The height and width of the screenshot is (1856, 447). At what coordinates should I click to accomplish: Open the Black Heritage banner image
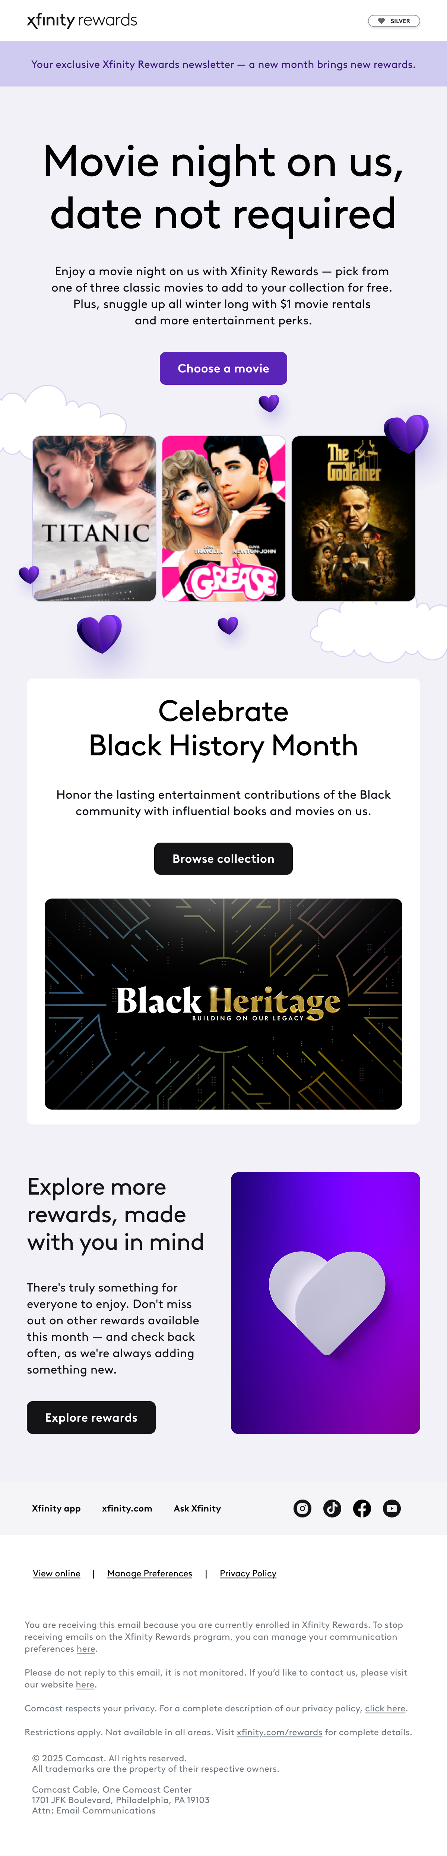pyautogui.click(x=223, y=1004)
